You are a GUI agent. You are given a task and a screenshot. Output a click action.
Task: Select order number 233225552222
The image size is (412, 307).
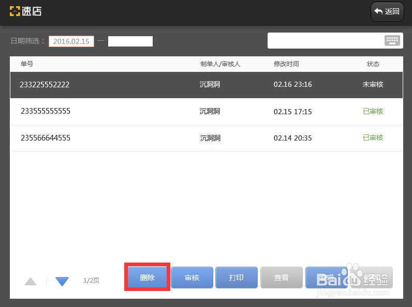[45, 84]
